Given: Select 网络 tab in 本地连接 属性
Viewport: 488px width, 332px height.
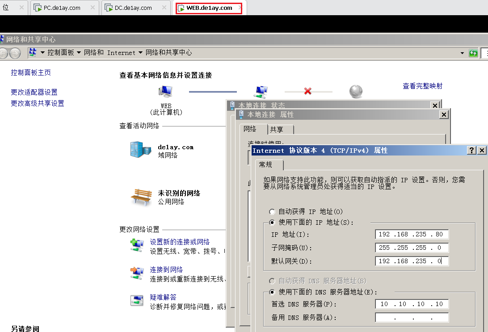Looking at the screenshot, I should pos(253,129).
